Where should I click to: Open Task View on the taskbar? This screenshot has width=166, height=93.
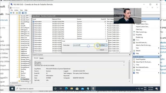tap(61, 89)
